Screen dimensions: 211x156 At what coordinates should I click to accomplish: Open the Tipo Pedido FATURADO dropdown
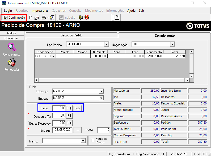[107, 44]
